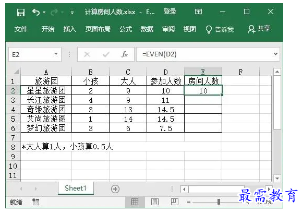Click the 登录 sign-in link
The image size is (302, 212).
tap(170, 11)
